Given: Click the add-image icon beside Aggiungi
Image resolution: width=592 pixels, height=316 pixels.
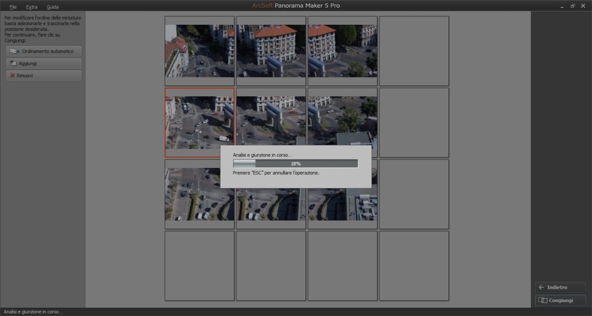Looking at the screenshot, I should pyautogui.click(x=13, y=63).
